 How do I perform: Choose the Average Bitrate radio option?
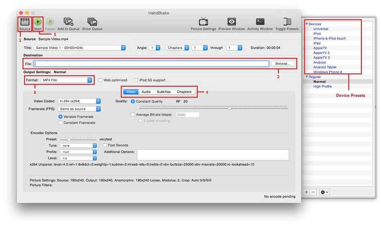click(132, 115)
